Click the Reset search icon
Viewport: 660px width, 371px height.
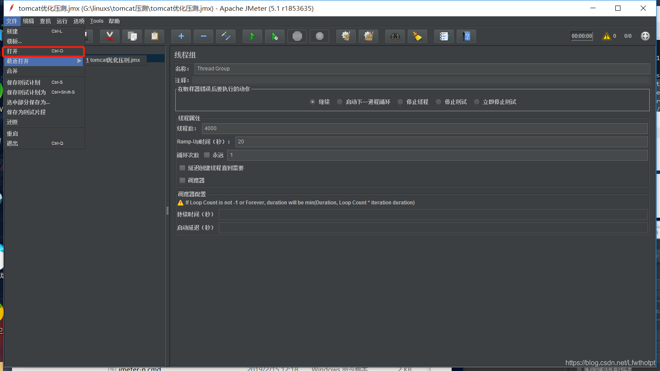click(x=417, y=36)
